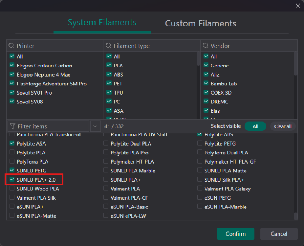304x246 pixels.
Task: Check eSUN PLA-Basic filament
Action: tap(106, 207)
